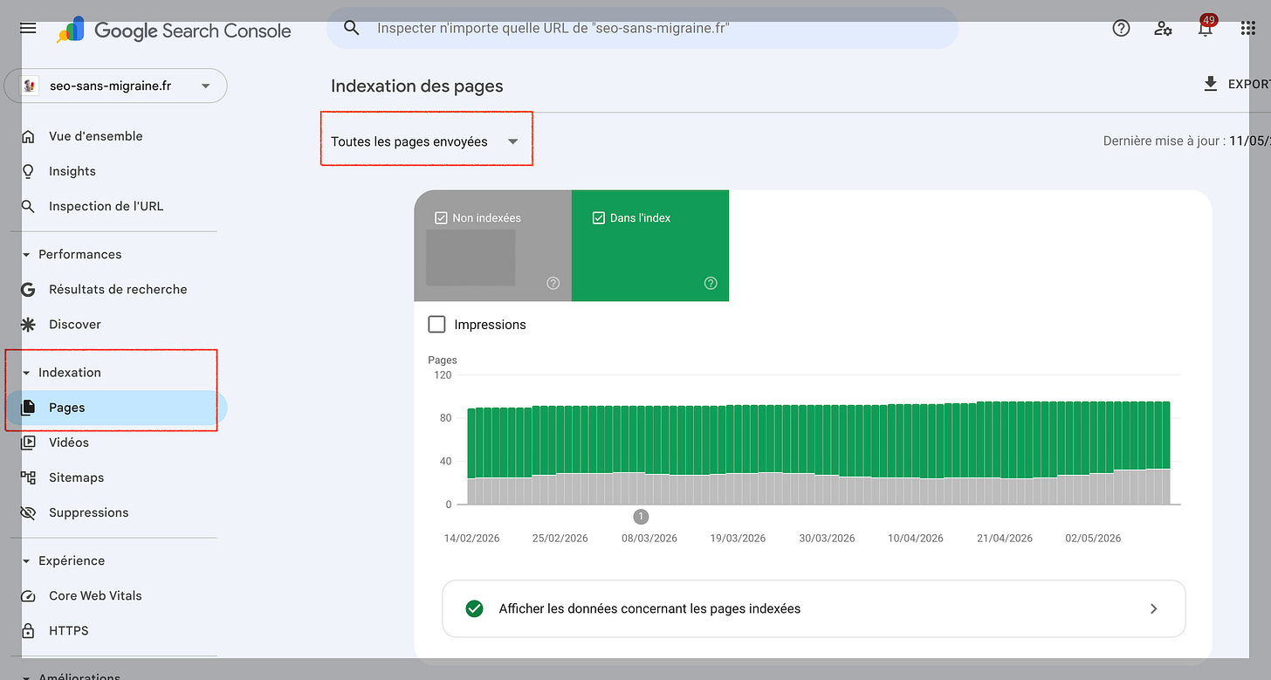Click the 14/02/2026 date label
The image size is (1271, 680).
[x=472, y=538]
